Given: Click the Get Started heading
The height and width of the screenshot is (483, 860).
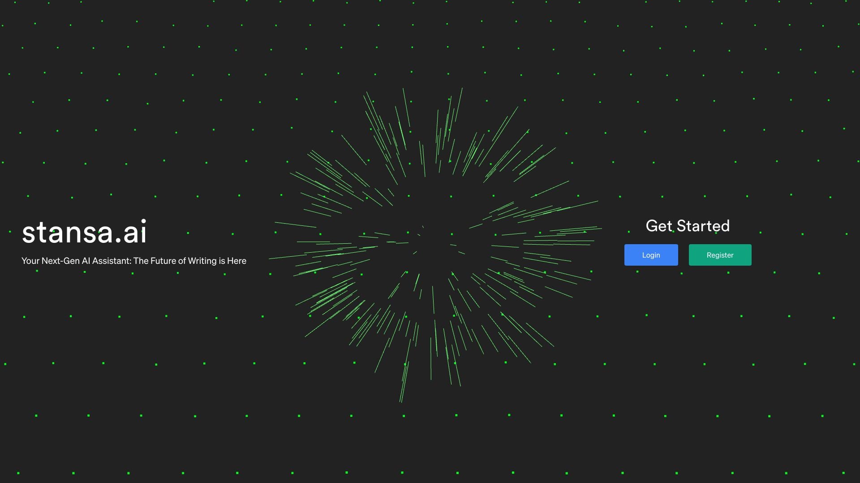Looking at the screenshot, I should click(688, 226).
